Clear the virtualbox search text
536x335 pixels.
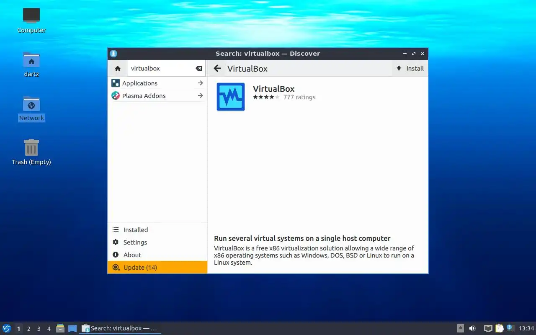click(x=199, y=68)
